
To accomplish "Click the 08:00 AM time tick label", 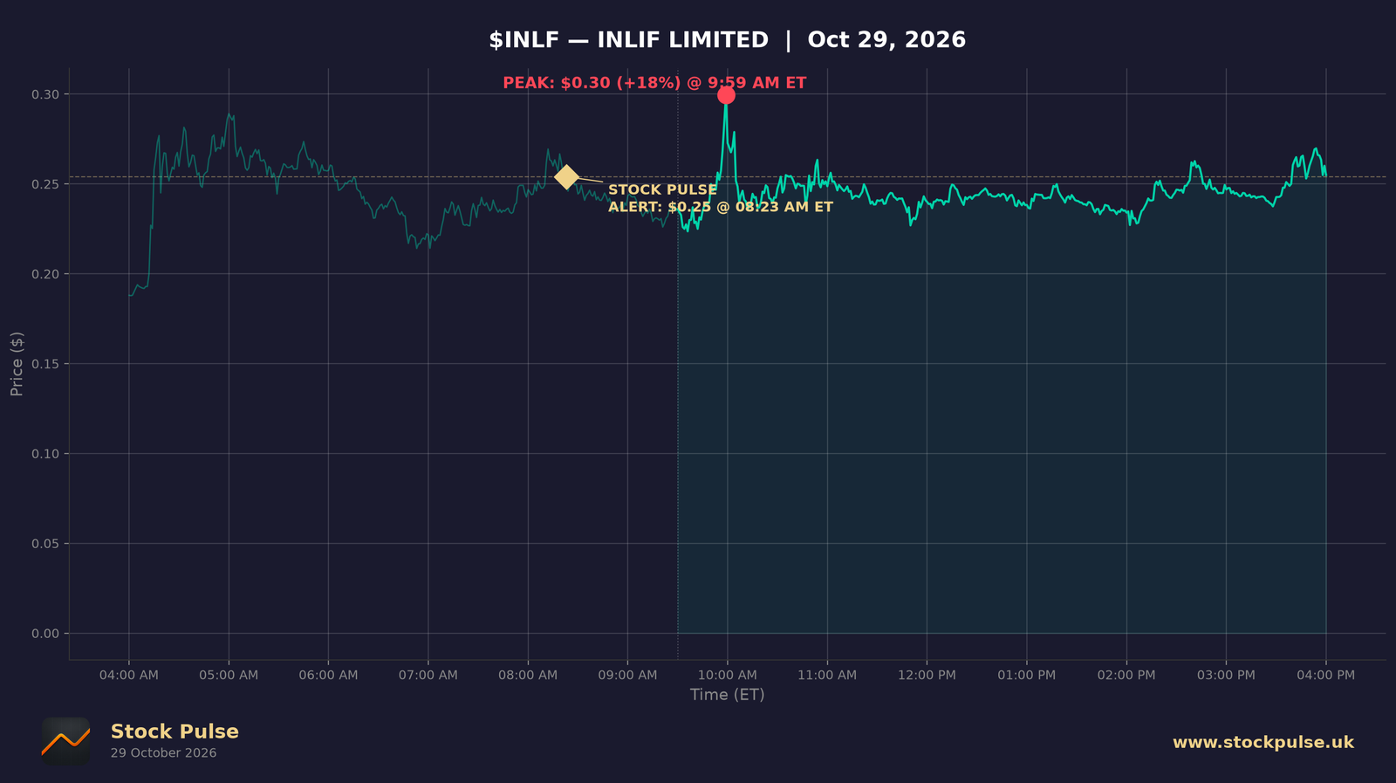I will click(528, 675).
